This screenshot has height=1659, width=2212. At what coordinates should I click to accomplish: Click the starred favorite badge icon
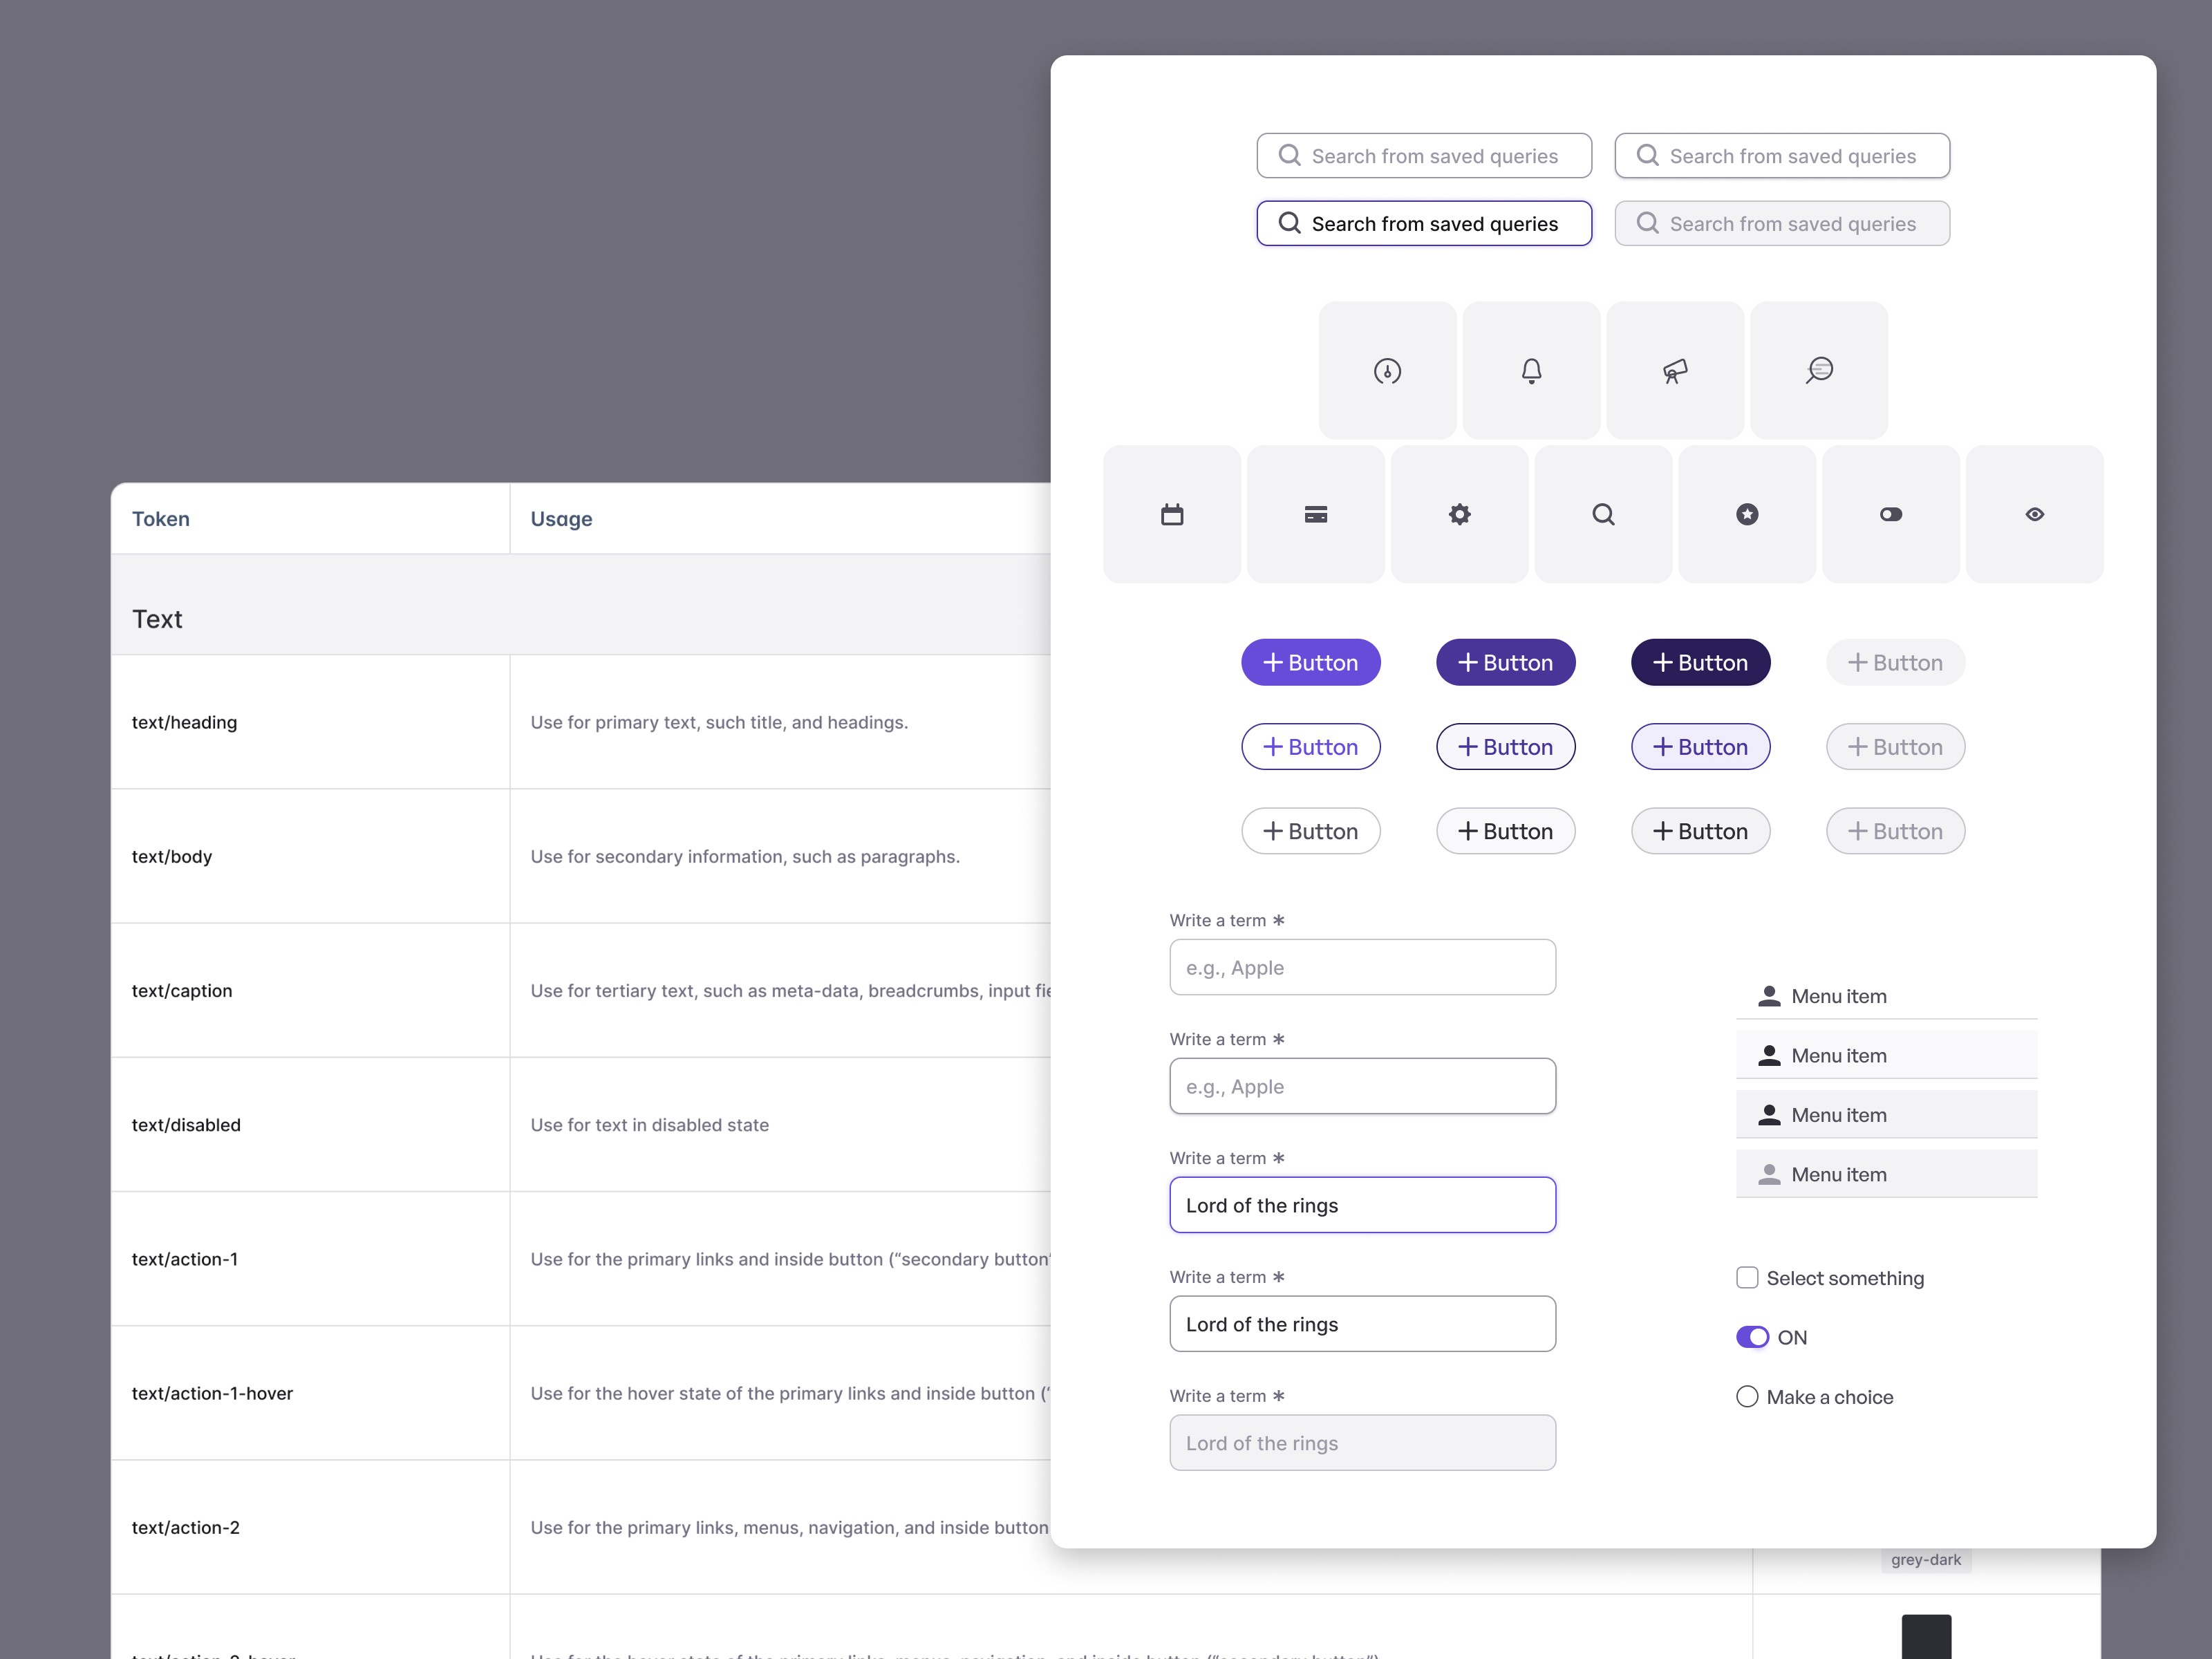coord(1746,514)
